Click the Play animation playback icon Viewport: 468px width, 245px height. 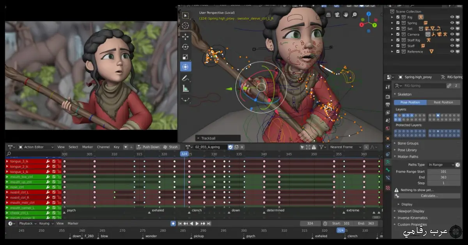click(x=198, y=223)
